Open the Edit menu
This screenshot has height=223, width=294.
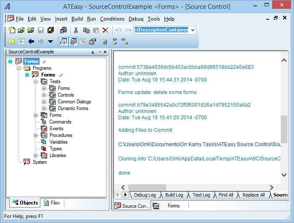click(32, 19)
